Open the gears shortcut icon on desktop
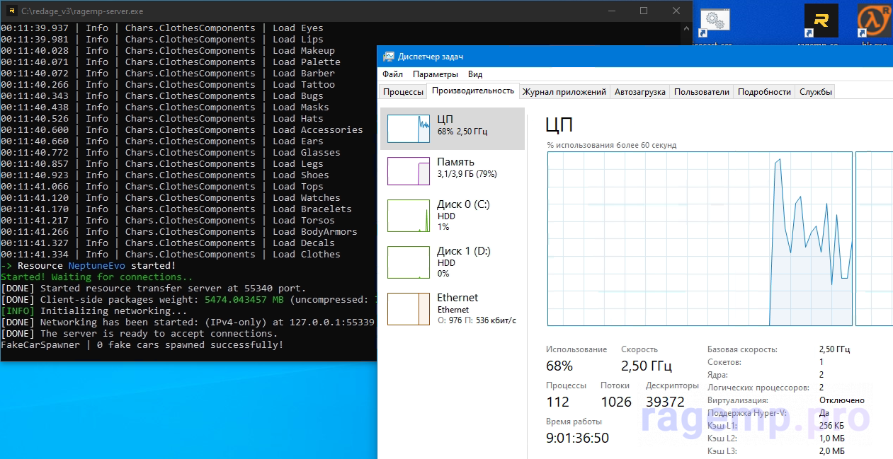893x459 pixels. [716, 22]
